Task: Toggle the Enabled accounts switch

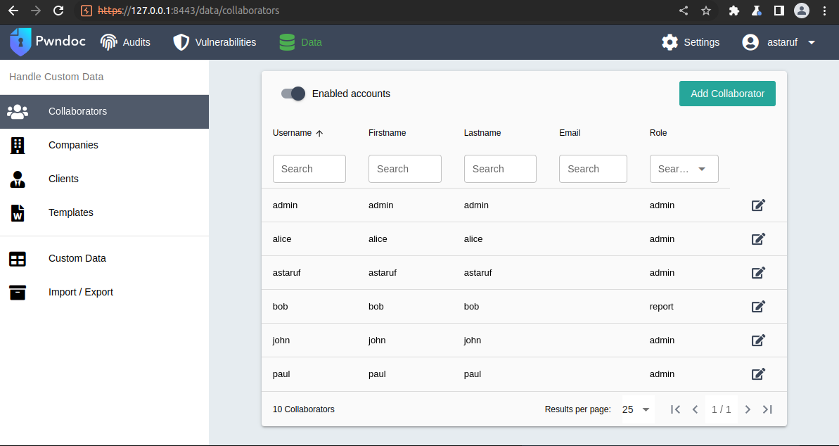Action: (x=293, y=94)
